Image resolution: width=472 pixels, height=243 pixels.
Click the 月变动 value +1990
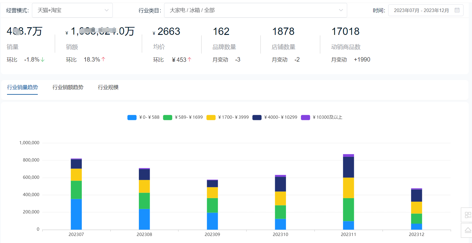click(x=362, y=60)
